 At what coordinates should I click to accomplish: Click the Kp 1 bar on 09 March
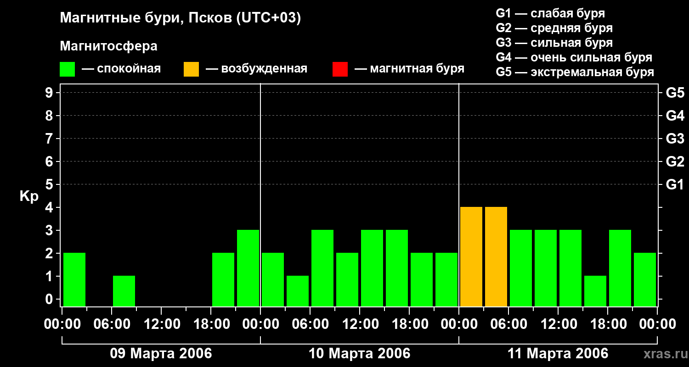[124, 291]
